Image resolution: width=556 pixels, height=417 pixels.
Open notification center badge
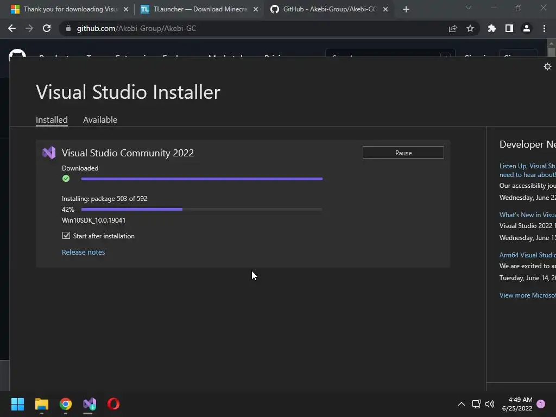541,403
